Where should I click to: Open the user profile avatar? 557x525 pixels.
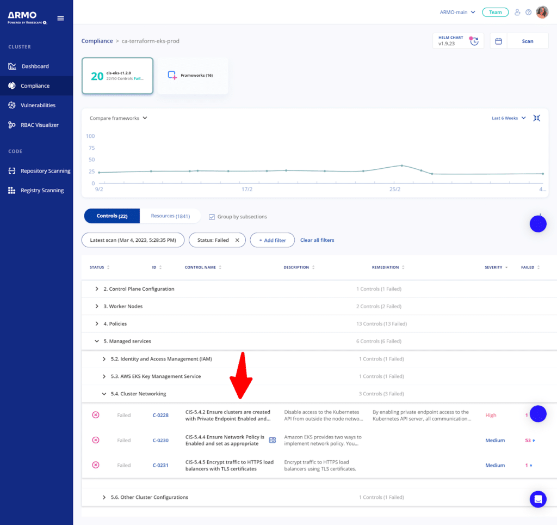542,12
